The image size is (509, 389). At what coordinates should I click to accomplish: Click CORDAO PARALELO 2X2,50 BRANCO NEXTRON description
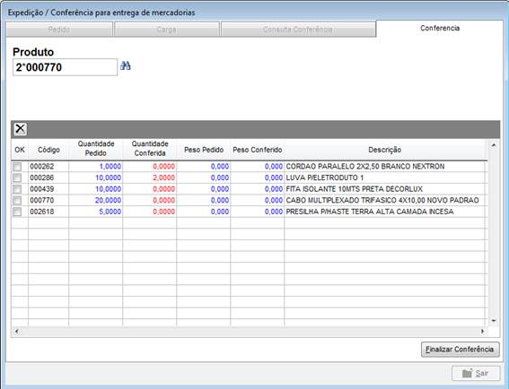(365, 167)
